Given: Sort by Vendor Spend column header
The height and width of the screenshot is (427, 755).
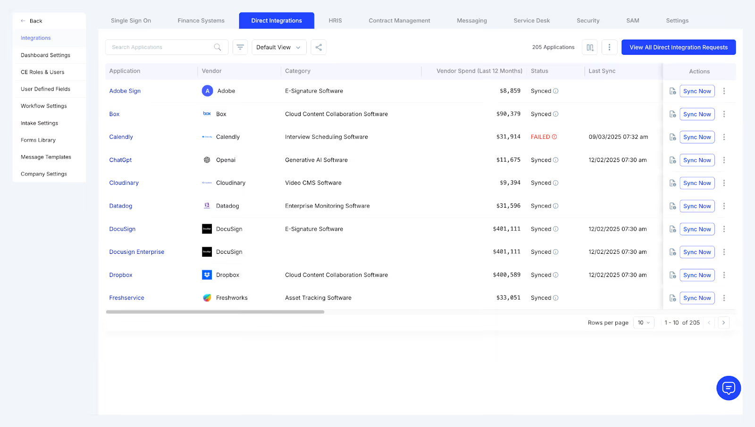Looking at the screenshot, I should tap(479, 71).
